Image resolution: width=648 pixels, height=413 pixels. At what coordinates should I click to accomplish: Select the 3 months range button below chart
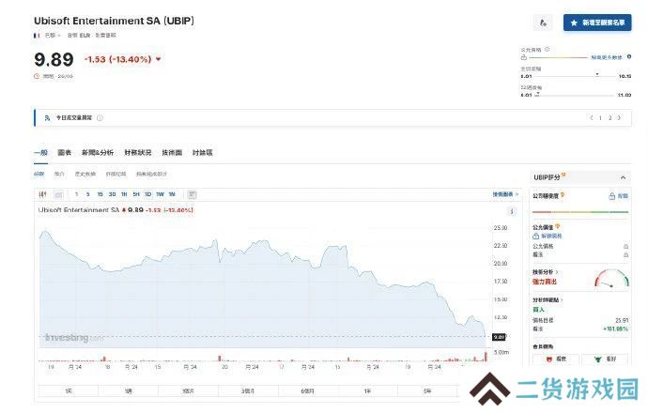[248, 390]
